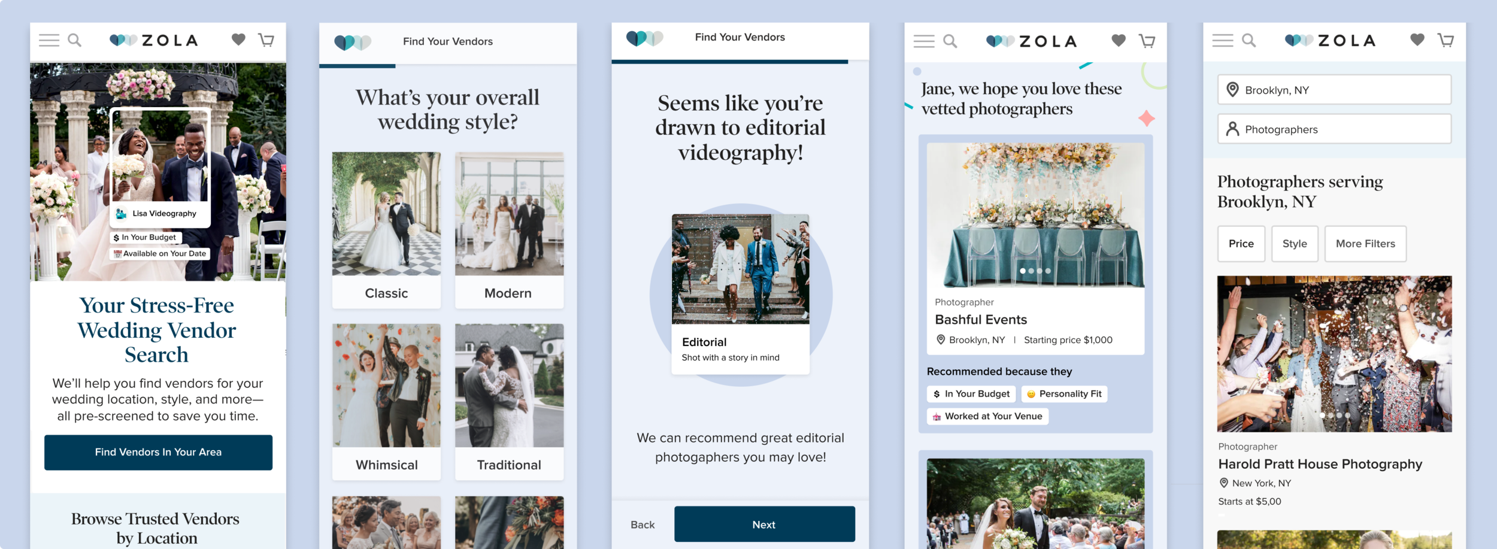
Task: Select the Classic wedding style card
Action: click(x=387, y=230)
